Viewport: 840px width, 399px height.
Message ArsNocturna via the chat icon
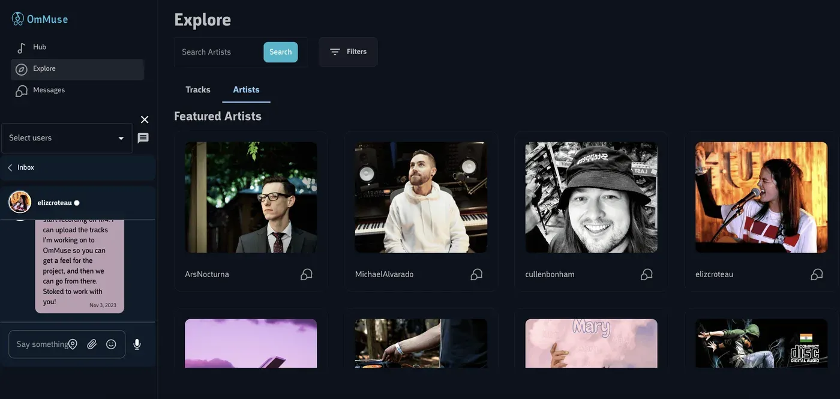point(307,274)
